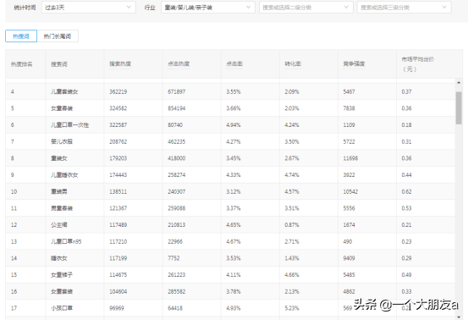Viewport: 468px width, 320px height.
Task: Select the search term 童装男
Action: pyautogui.click(x=58, y=191)
